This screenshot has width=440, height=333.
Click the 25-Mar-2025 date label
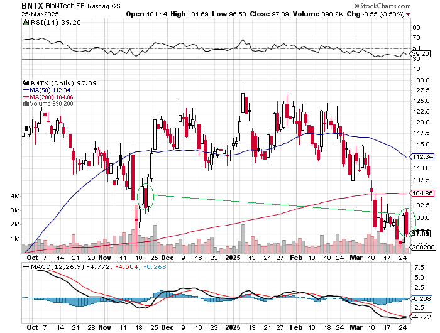40,14
